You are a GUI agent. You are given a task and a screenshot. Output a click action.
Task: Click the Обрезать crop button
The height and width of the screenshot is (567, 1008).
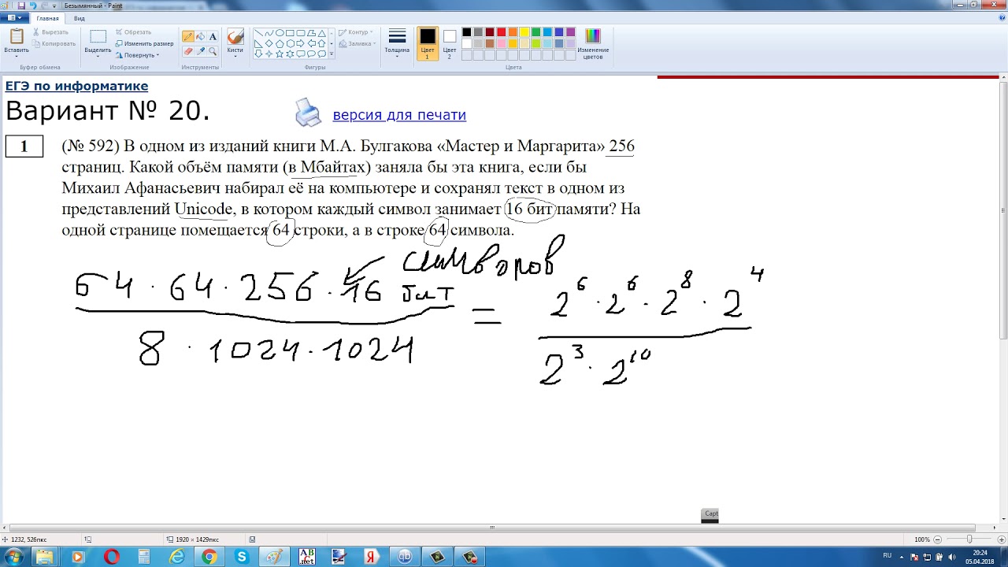[133, 32]
